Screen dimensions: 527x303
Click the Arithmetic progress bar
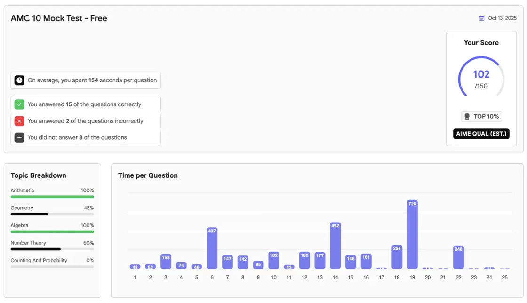coord(52,197)
